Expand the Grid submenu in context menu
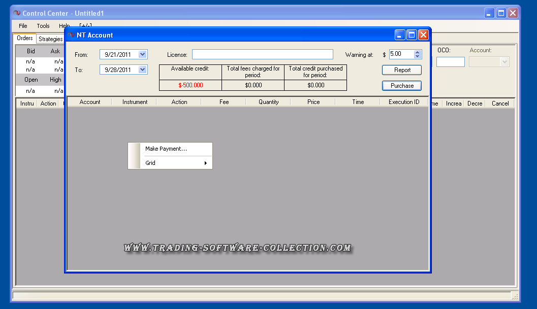The image size is (537, 309). pos(170,163)
